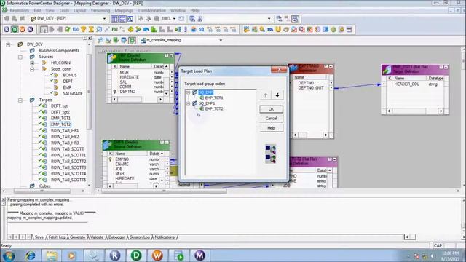Open Windows Explorer folder from the taskbar

tap(52, 255)
